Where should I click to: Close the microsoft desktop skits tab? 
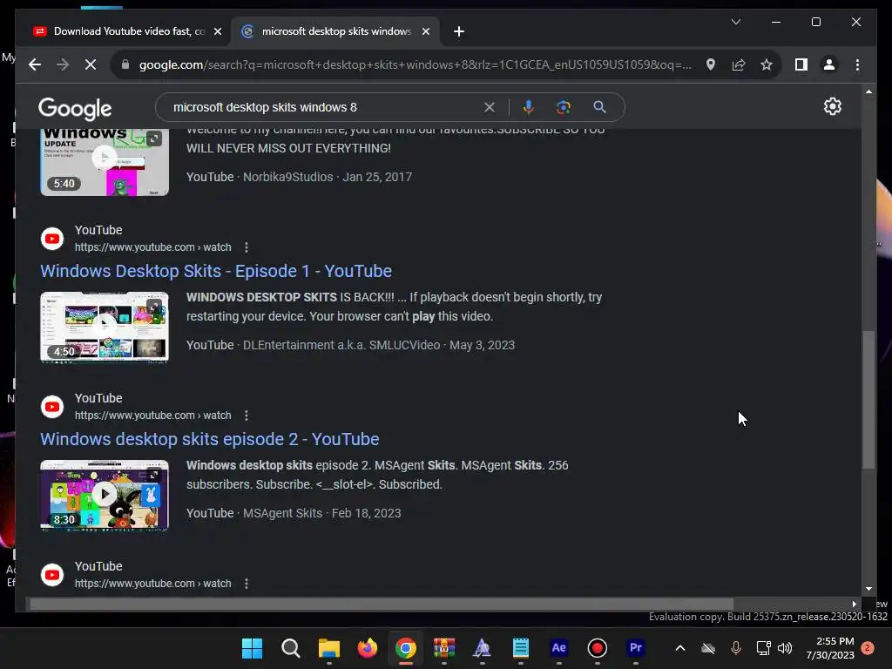point(425,31)
